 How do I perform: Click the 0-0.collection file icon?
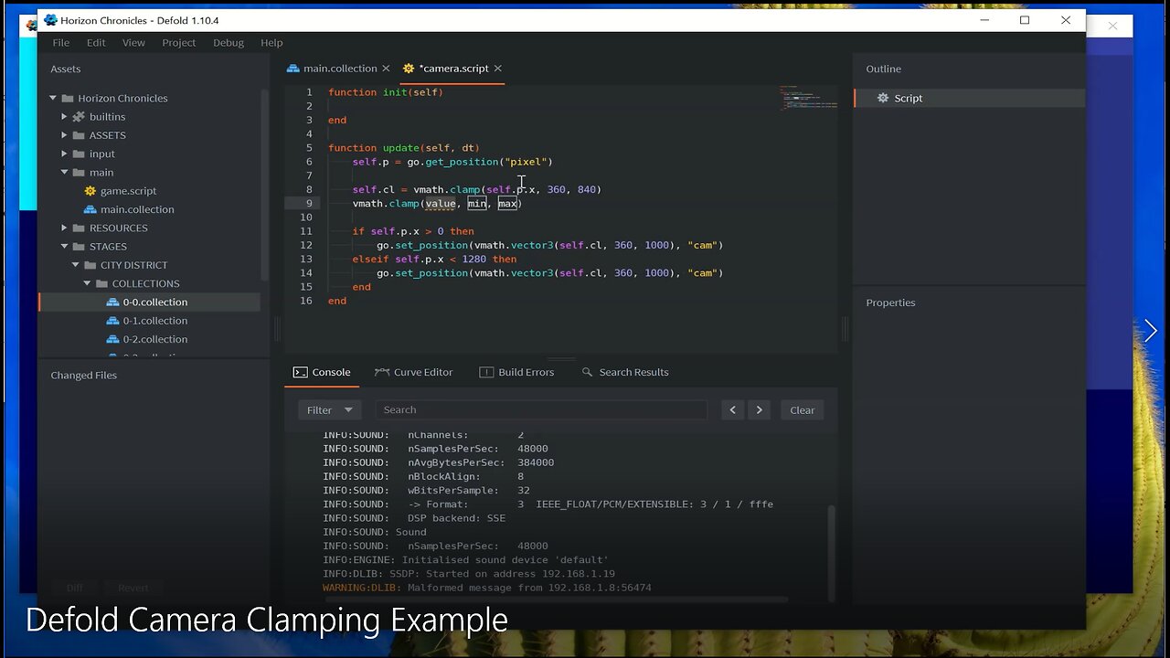(113, 302)
